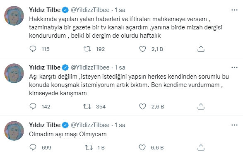243x154 pixels.
Task: Like the tweet with 6,6 B likes
Action: 142,147
